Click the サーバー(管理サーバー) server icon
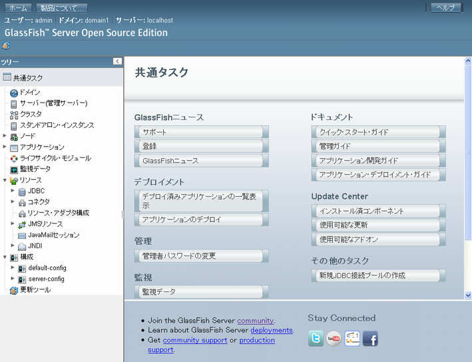The height and width of the screenshot is (362, 472). (x=14, y=104)
